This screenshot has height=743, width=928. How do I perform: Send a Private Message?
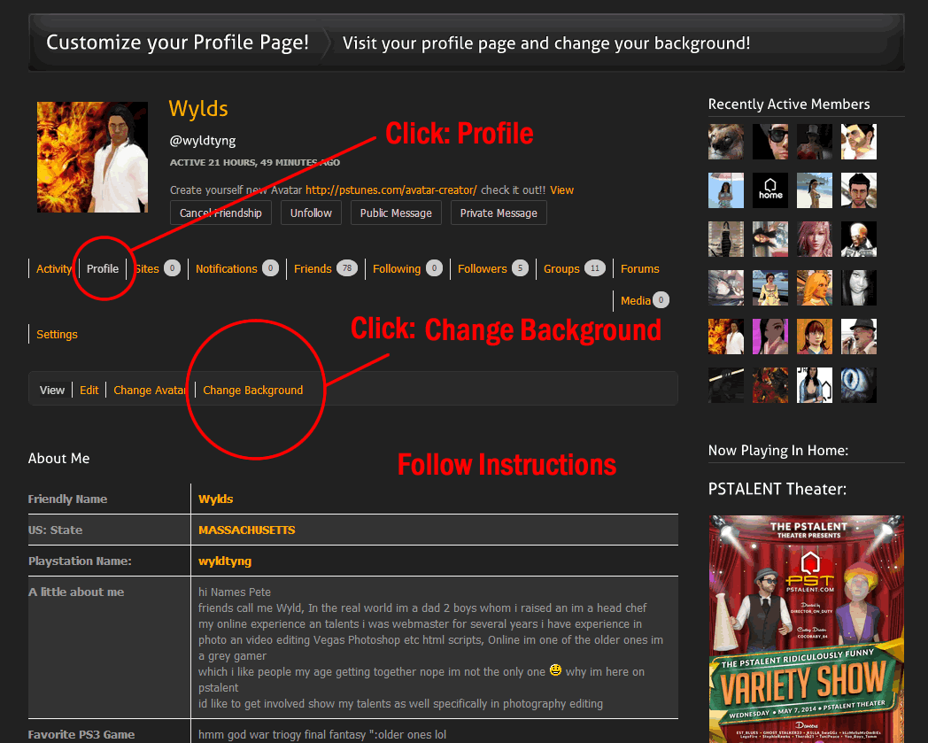point(499,213)
